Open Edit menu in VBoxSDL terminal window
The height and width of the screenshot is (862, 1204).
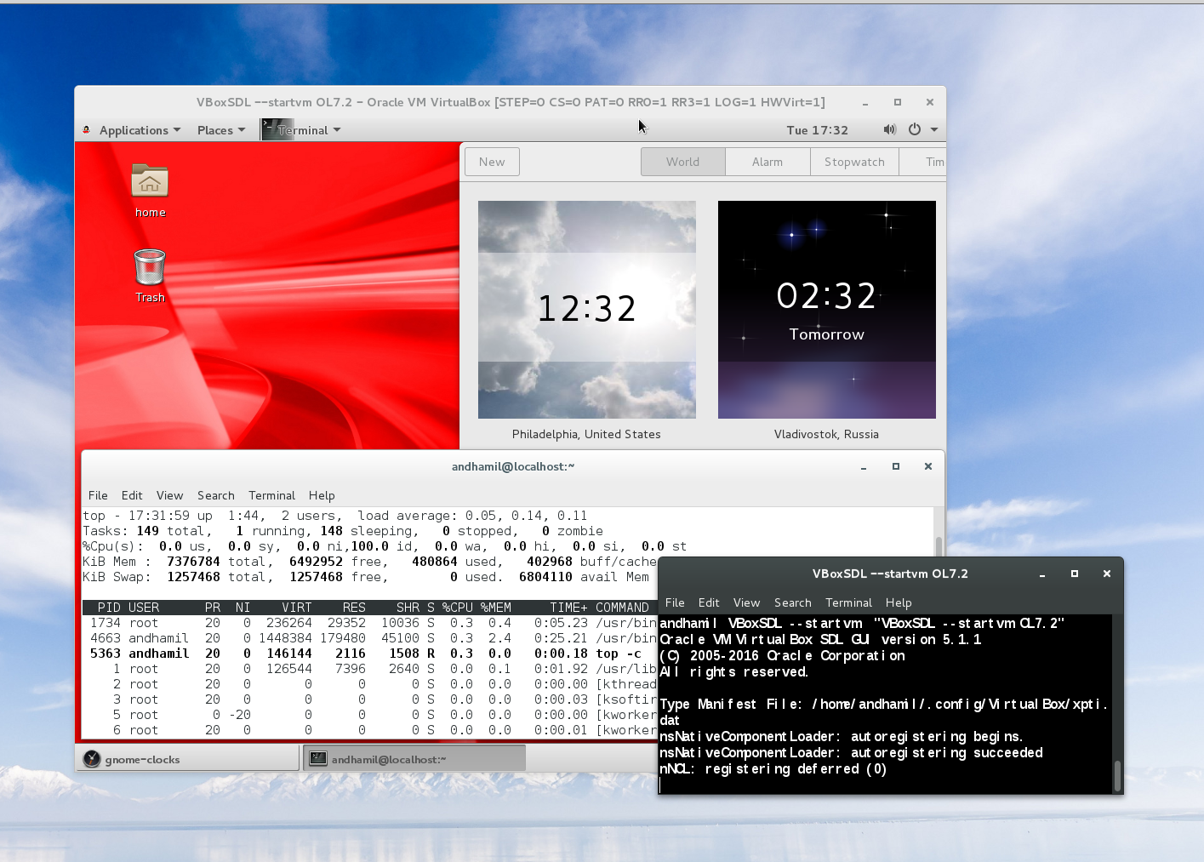pyautogui.click(x=709, y=602)
